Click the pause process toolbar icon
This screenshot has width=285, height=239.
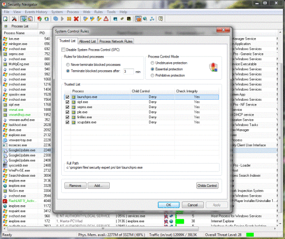point(69,18)
